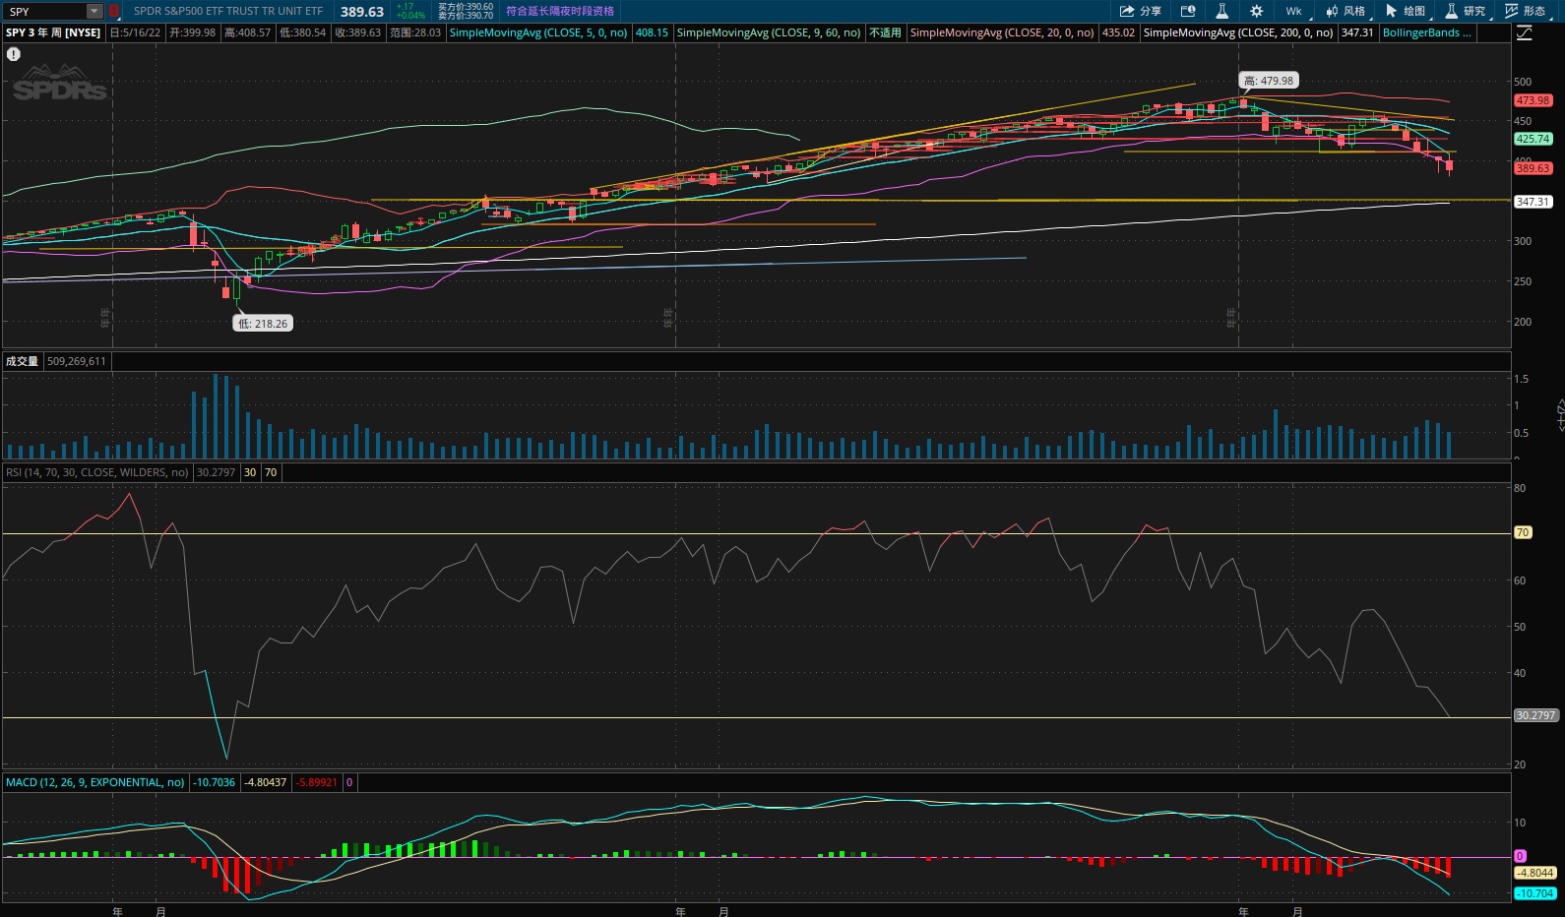Click the volume value 509,269,611

click(77, 361)
